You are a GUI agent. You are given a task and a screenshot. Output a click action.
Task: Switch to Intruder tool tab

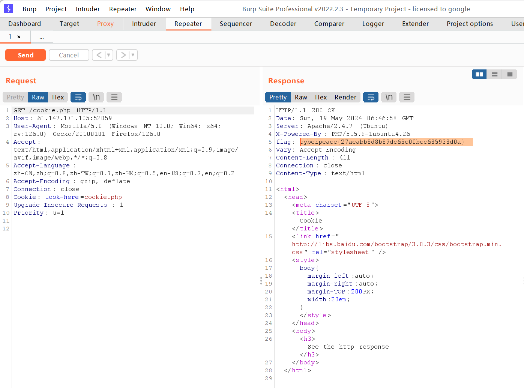click(144, 24)
